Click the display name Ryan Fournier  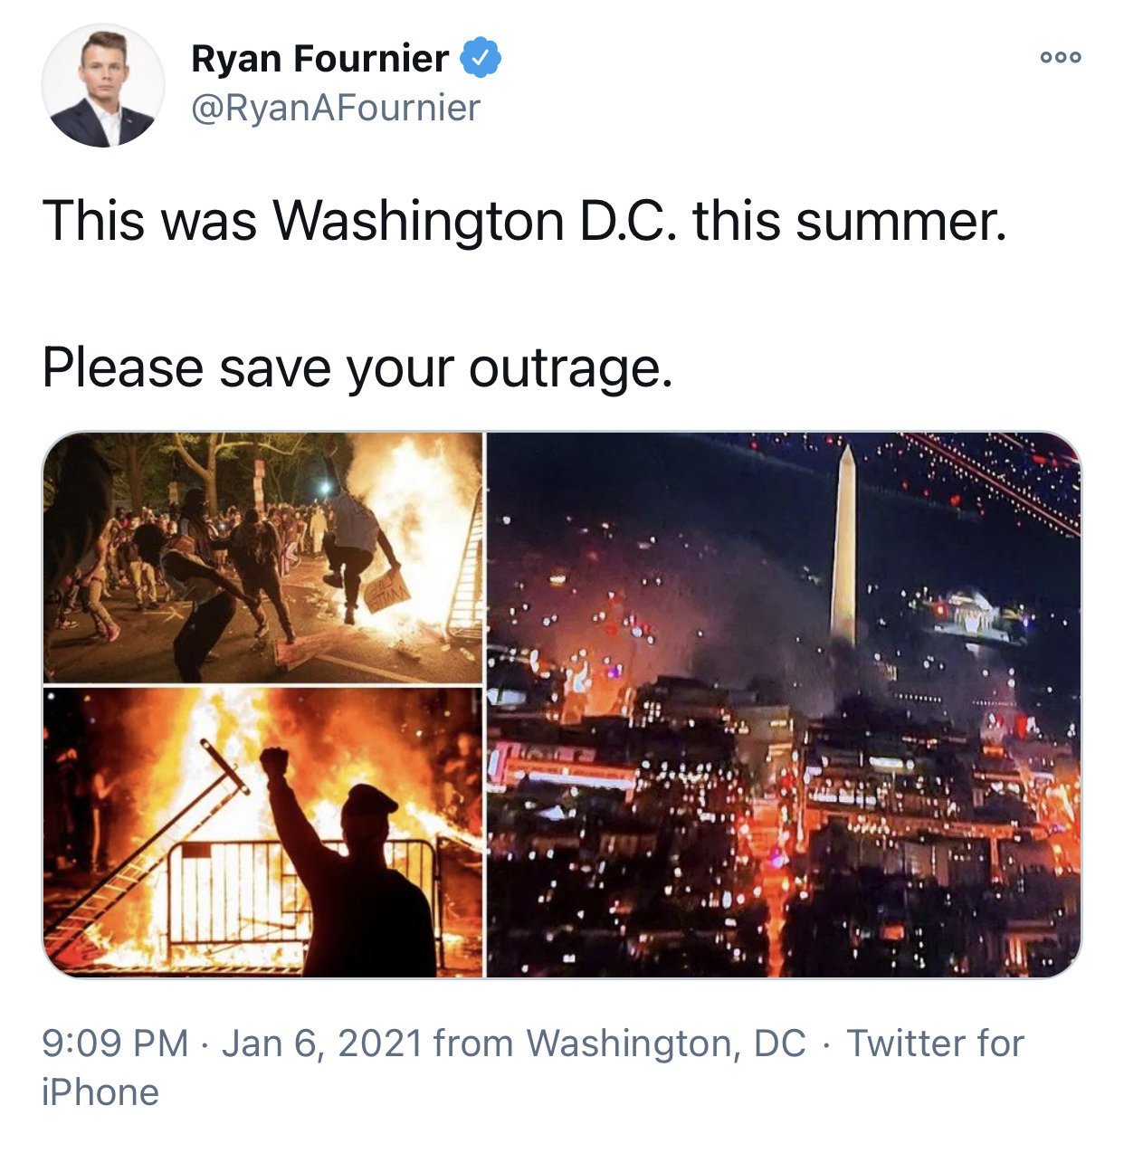pos(319,59)
